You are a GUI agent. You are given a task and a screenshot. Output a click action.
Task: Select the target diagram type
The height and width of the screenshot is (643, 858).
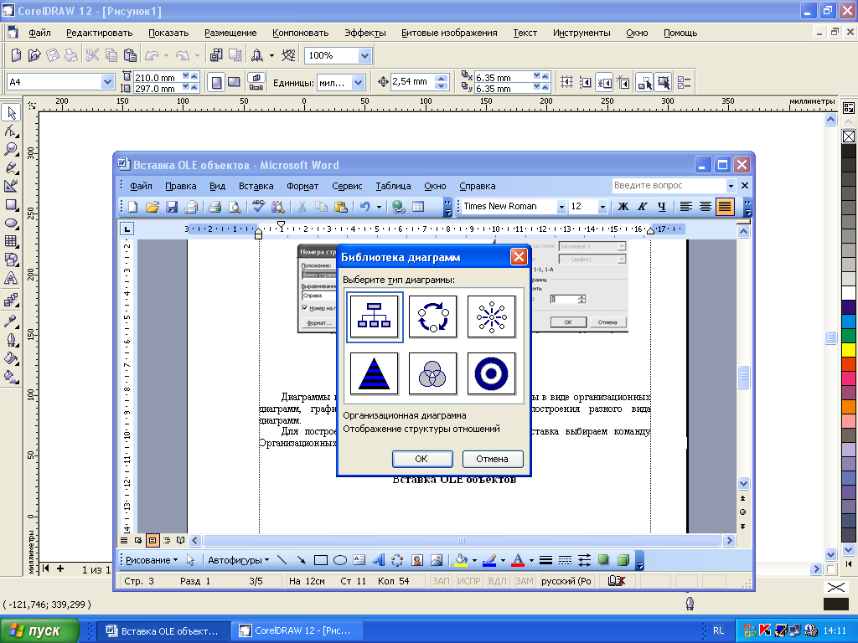click(491, 373)
